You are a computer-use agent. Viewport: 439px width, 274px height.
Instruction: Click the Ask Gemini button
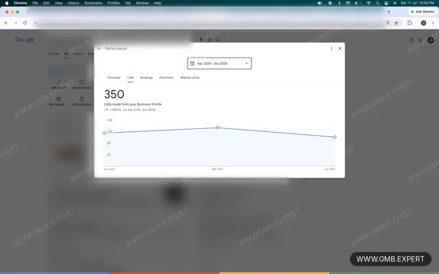pyautogui.click(x=422, y=12)
